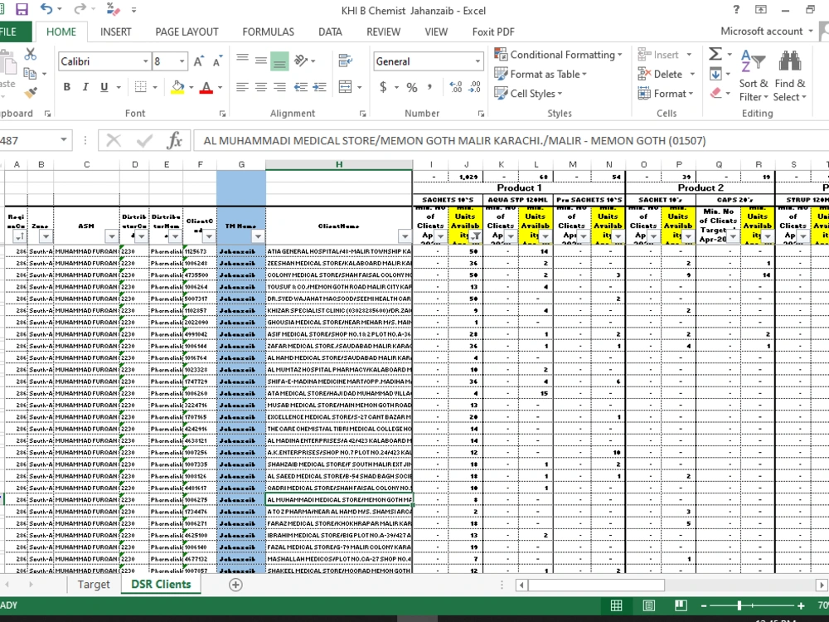
Task: Open the TM Name column filter dropdown
Action: 258,236
